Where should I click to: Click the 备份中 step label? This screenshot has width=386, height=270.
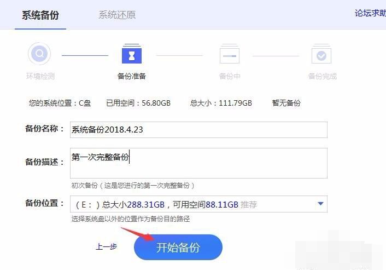tap(230, 76)
